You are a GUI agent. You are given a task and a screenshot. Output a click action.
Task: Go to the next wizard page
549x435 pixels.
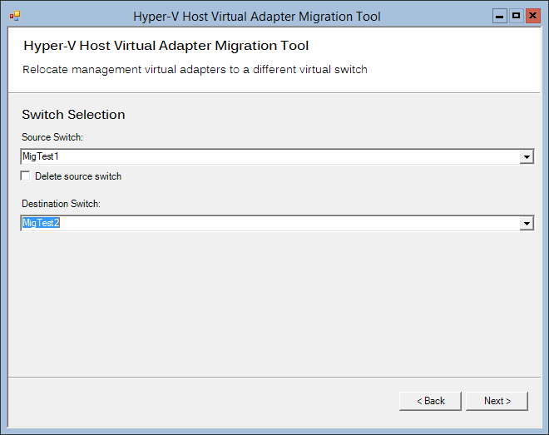click(x=497, y=401)
